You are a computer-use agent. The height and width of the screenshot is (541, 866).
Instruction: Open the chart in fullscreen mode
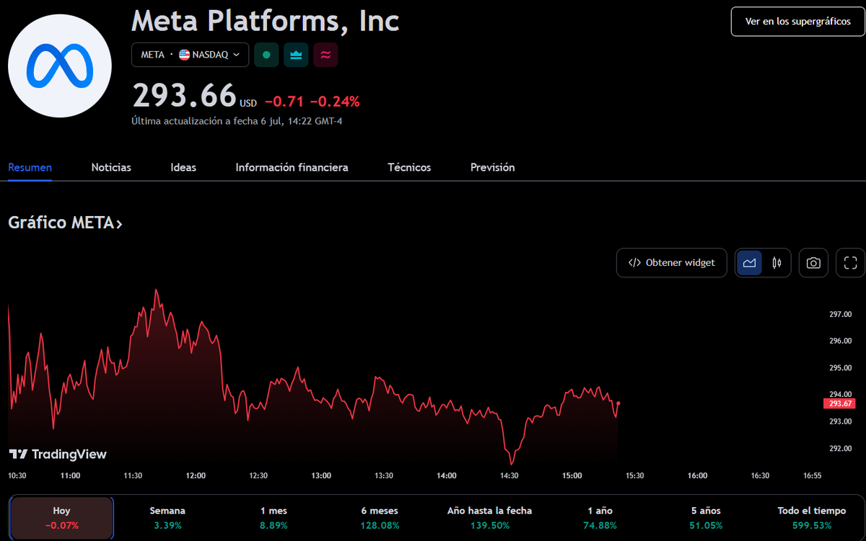(x=850, y=263)
